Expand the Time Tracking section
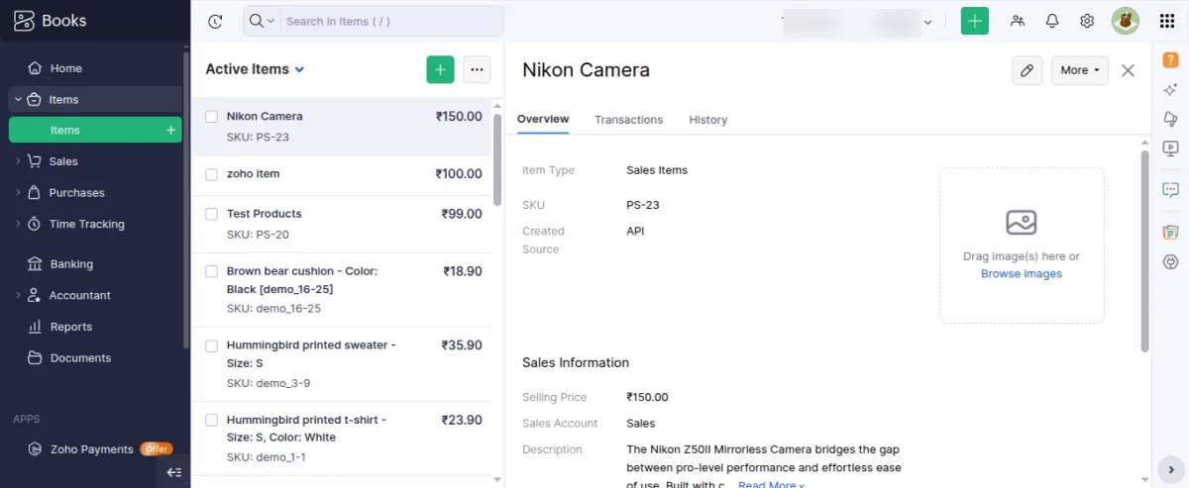This screenshot has height=488, width=1189. pyautogui.click(x=18, y=224)
